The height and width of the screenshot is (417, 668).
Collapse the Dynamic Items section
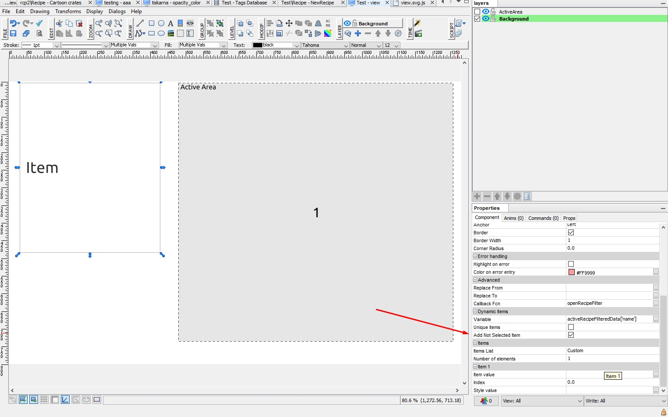(475, 311)
